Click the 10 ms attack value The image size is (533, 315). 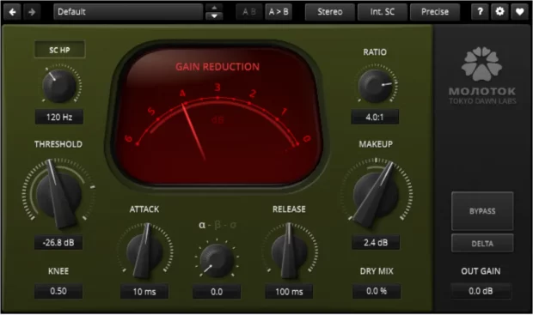point(144,292)
